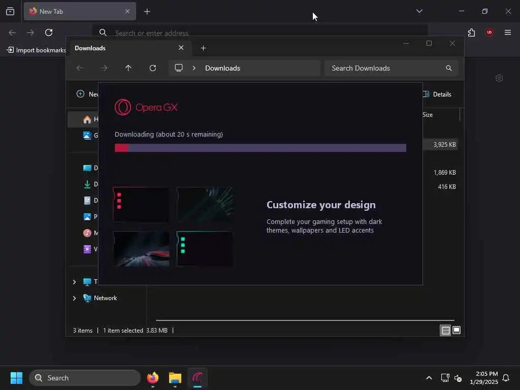Click the Opera GX download progress bar
Image resolution: width=520 pixels, height=390 pixels.
261,148
